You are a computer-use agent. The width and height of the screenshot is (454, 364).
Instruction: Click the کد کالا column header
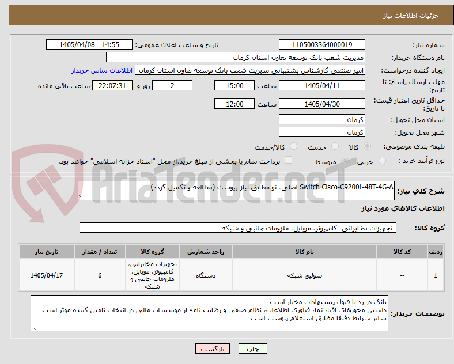402,252
